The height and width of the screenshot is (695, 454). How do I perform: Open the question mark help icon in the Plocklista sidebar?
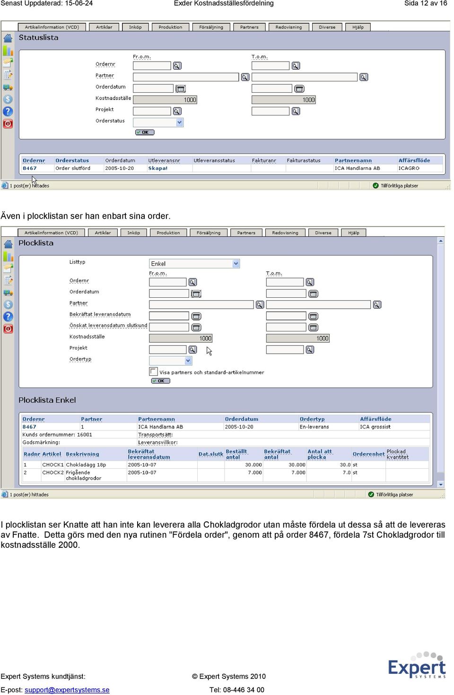point(8,317)
